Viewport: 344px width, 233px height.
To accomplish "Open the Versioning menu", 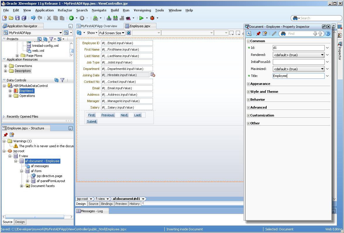I will point(142,10).
